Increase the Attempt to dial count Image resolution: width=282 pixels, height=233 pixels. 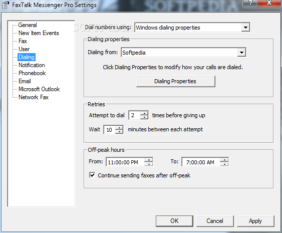144,113
